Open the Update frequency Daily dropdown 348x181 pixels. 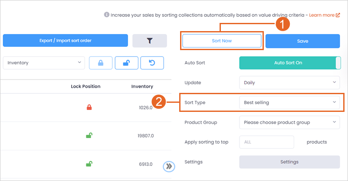point(289,83)
